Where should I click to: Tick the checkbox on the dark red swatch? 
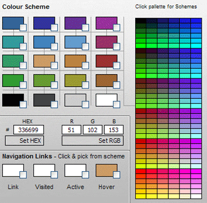coord(117,66)
